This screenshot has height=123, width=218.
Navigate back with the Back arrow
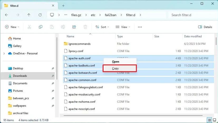[x=7, y=15]
